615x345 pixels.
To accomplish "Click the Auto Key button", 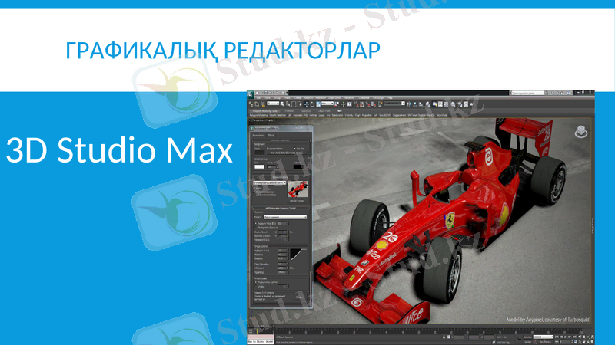I will click(528, 337).
